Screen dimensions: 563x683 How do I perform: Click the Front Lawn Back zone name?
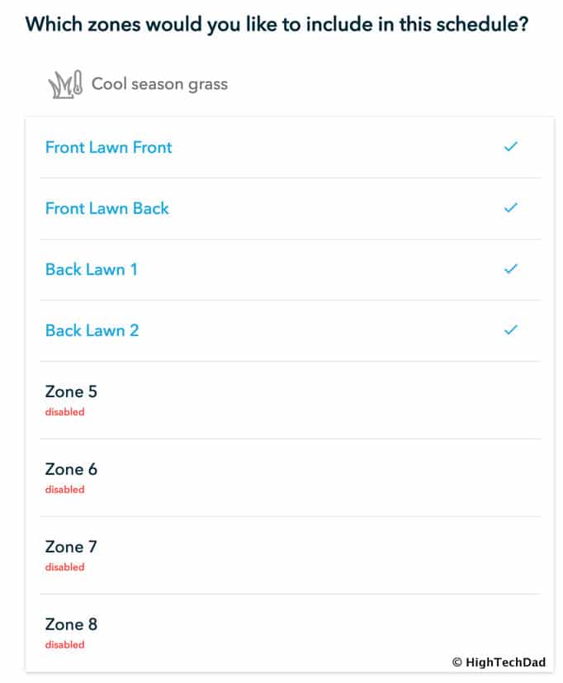pyautogui.click(x=106, y=209)
